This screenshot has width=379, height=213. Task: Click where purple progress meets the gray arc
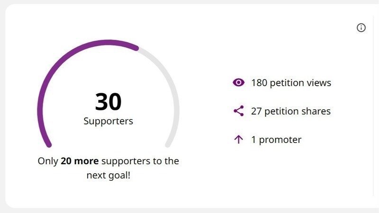point(137,47)
